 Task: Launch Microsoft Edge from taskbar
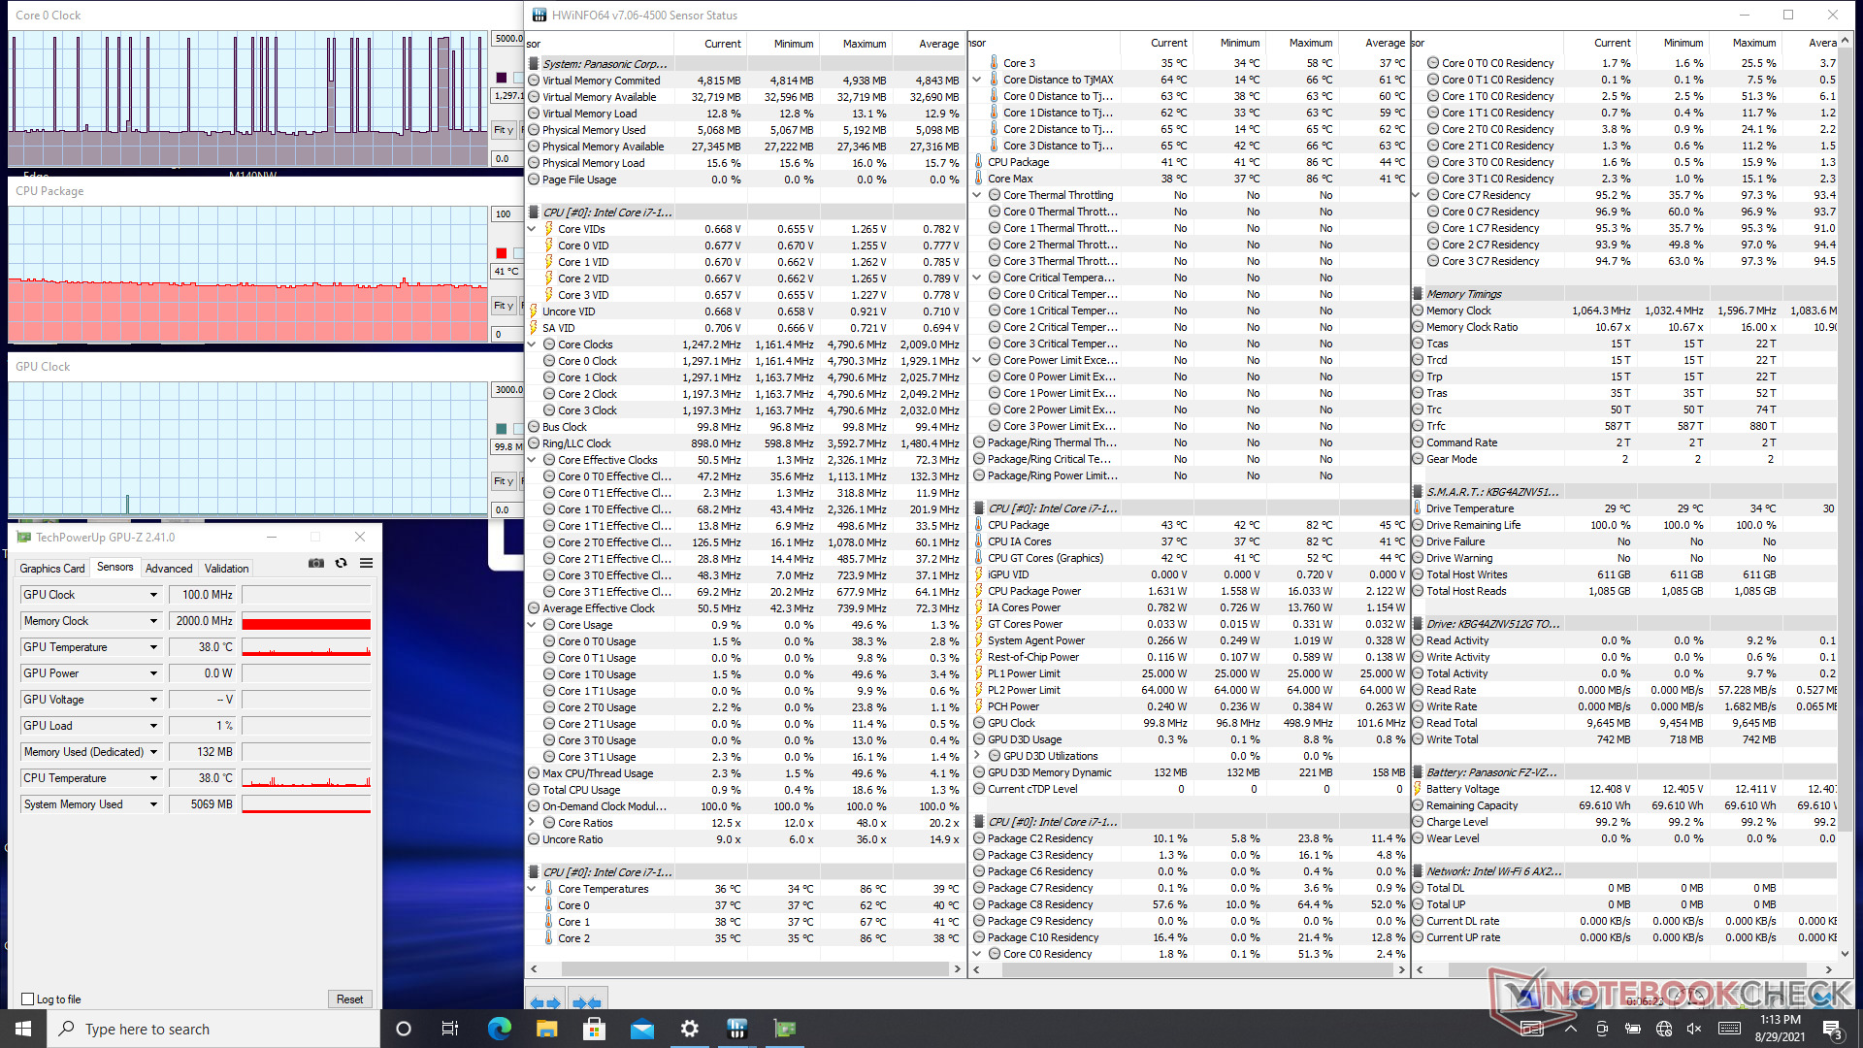(x=499, y=1029)
